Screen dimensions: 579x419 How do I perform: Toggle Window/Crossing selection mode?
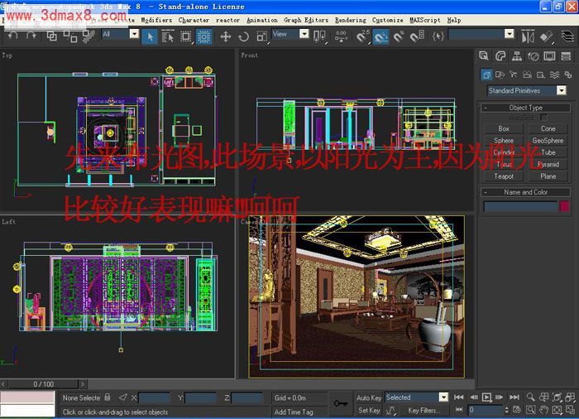[x=203, y=36]
